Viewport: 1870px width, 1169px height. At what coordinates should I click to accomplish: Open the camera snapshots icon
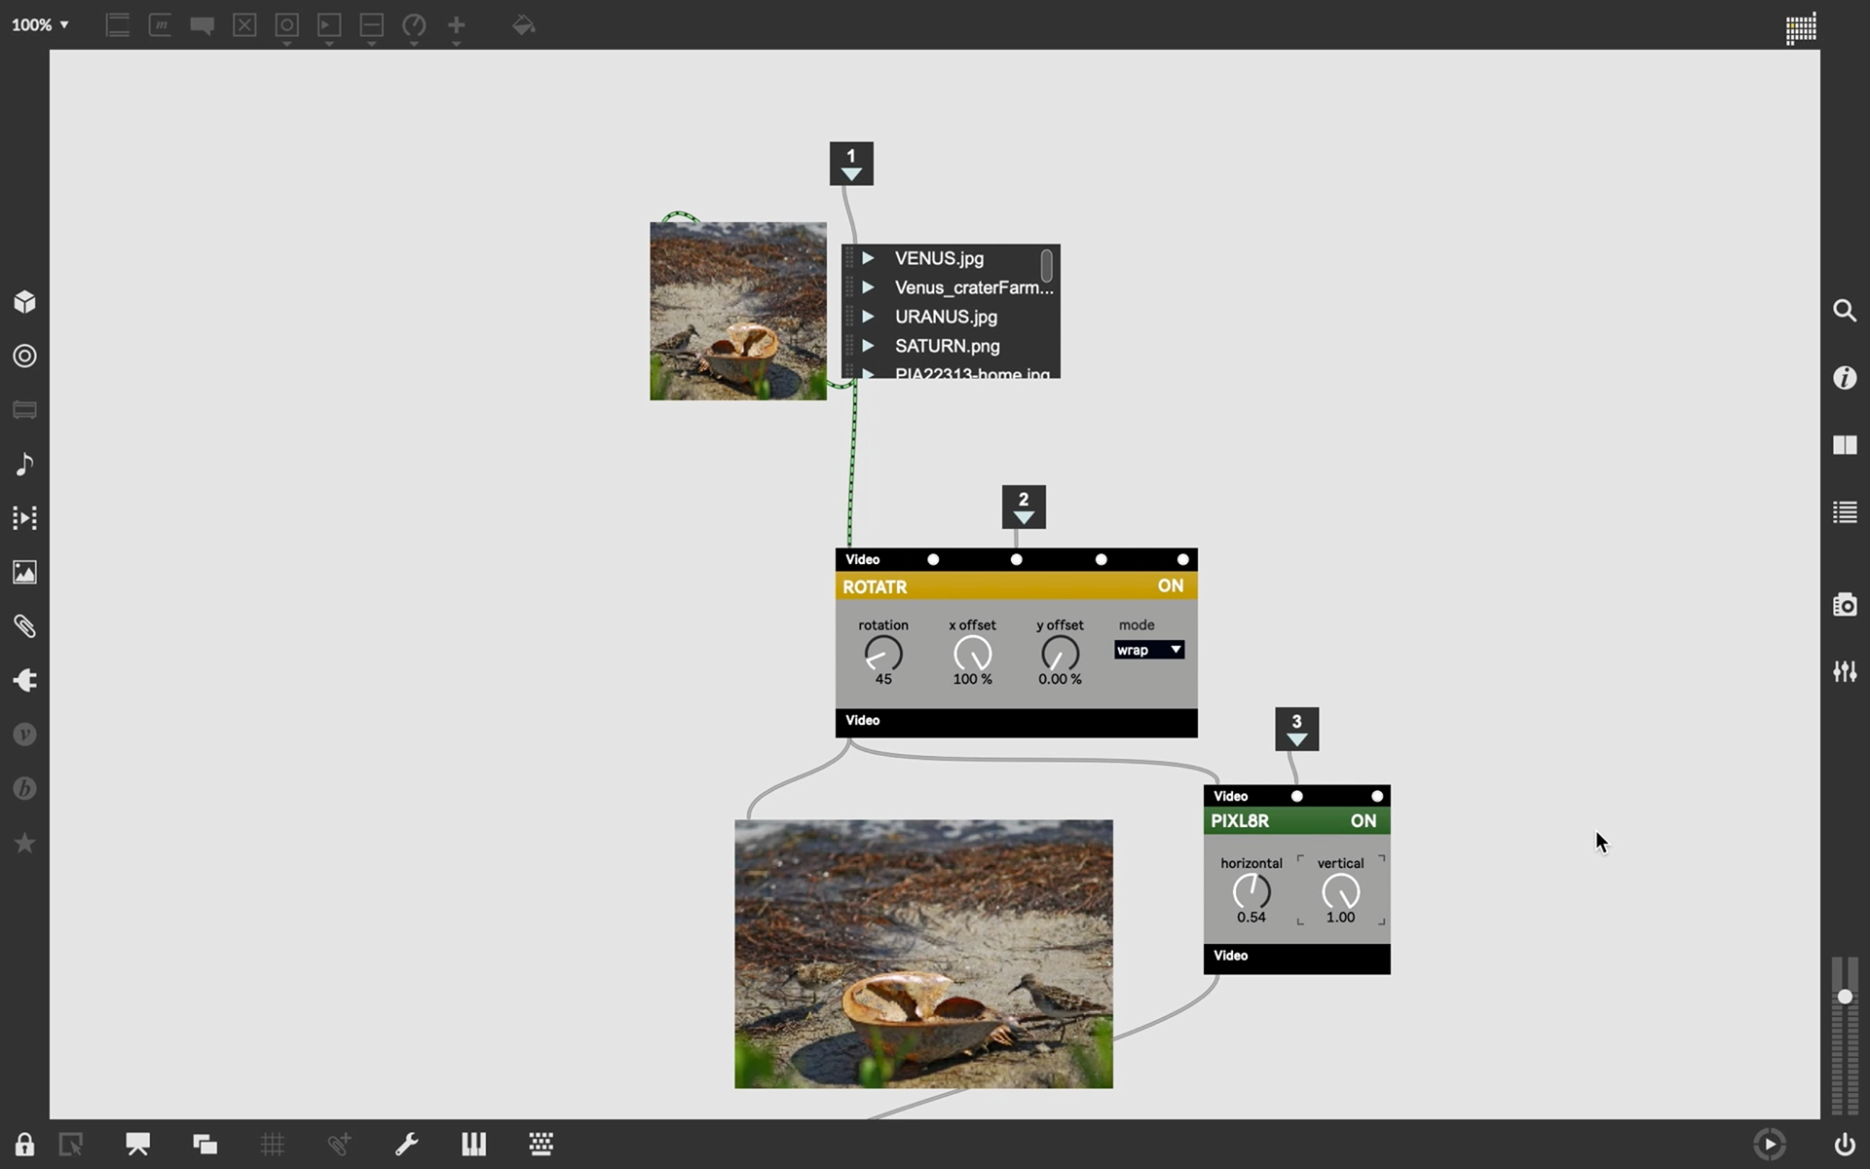click(x=1845, y=604)
